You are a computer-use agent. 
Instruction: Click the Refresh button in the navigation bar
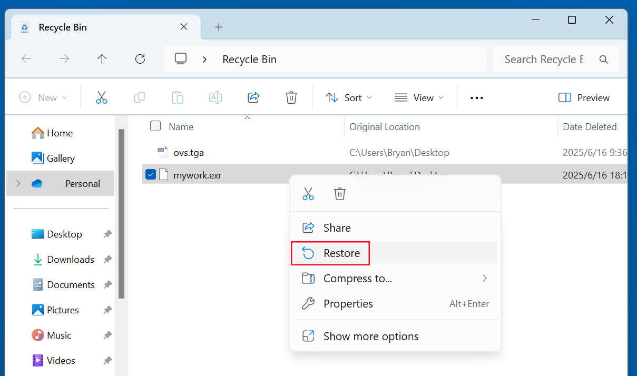point(140,59)
